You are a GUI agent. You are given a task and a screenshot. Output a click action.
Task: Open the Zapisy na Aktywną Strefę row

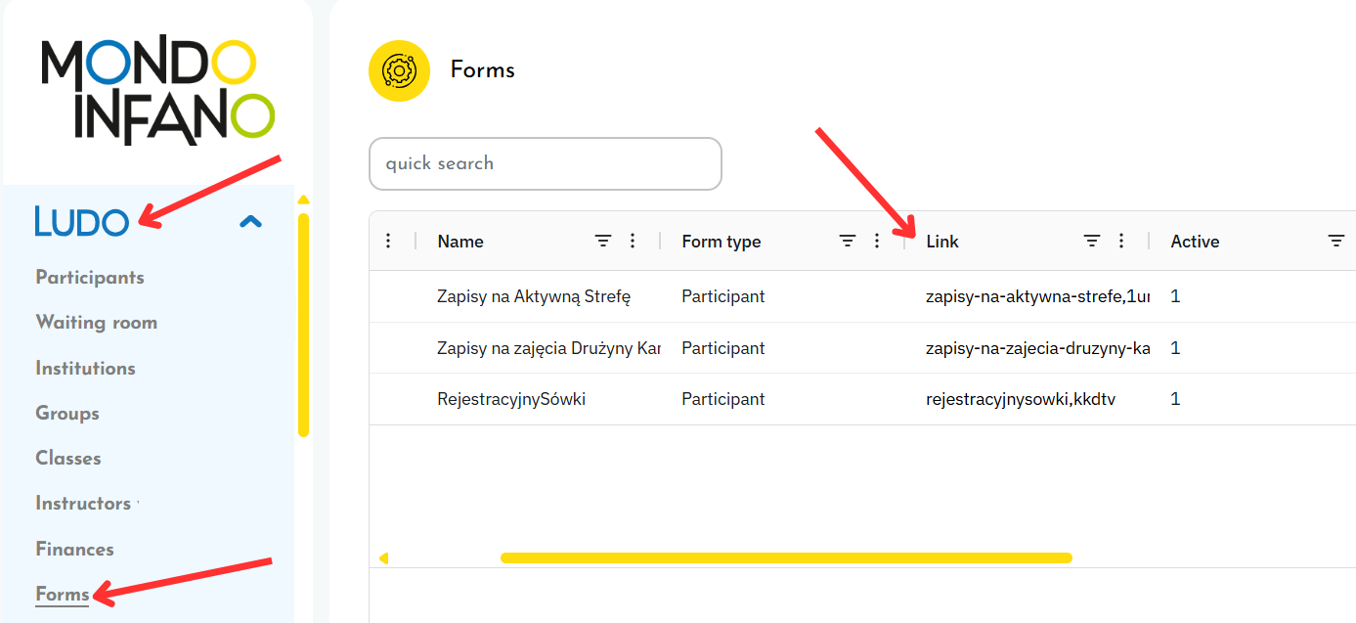[x=534, y=296]
